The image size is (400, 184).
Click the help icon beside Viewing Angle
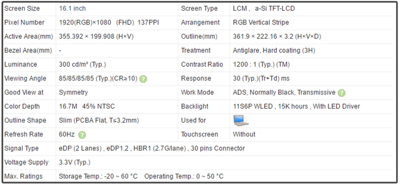(143, 79)
